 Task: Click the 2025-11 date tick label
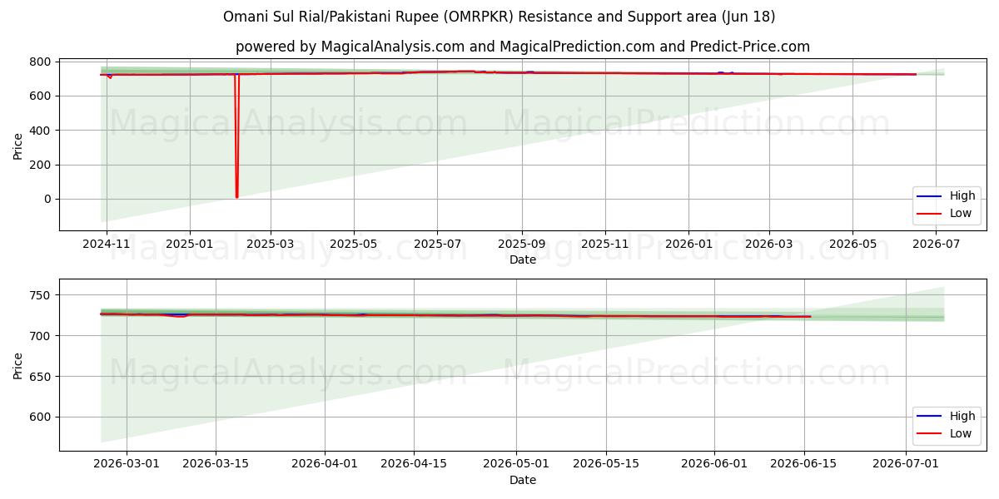(x=605, y=245)
